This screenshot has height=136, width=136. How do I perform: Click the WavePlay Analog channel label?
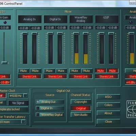(x=81, y=19)
